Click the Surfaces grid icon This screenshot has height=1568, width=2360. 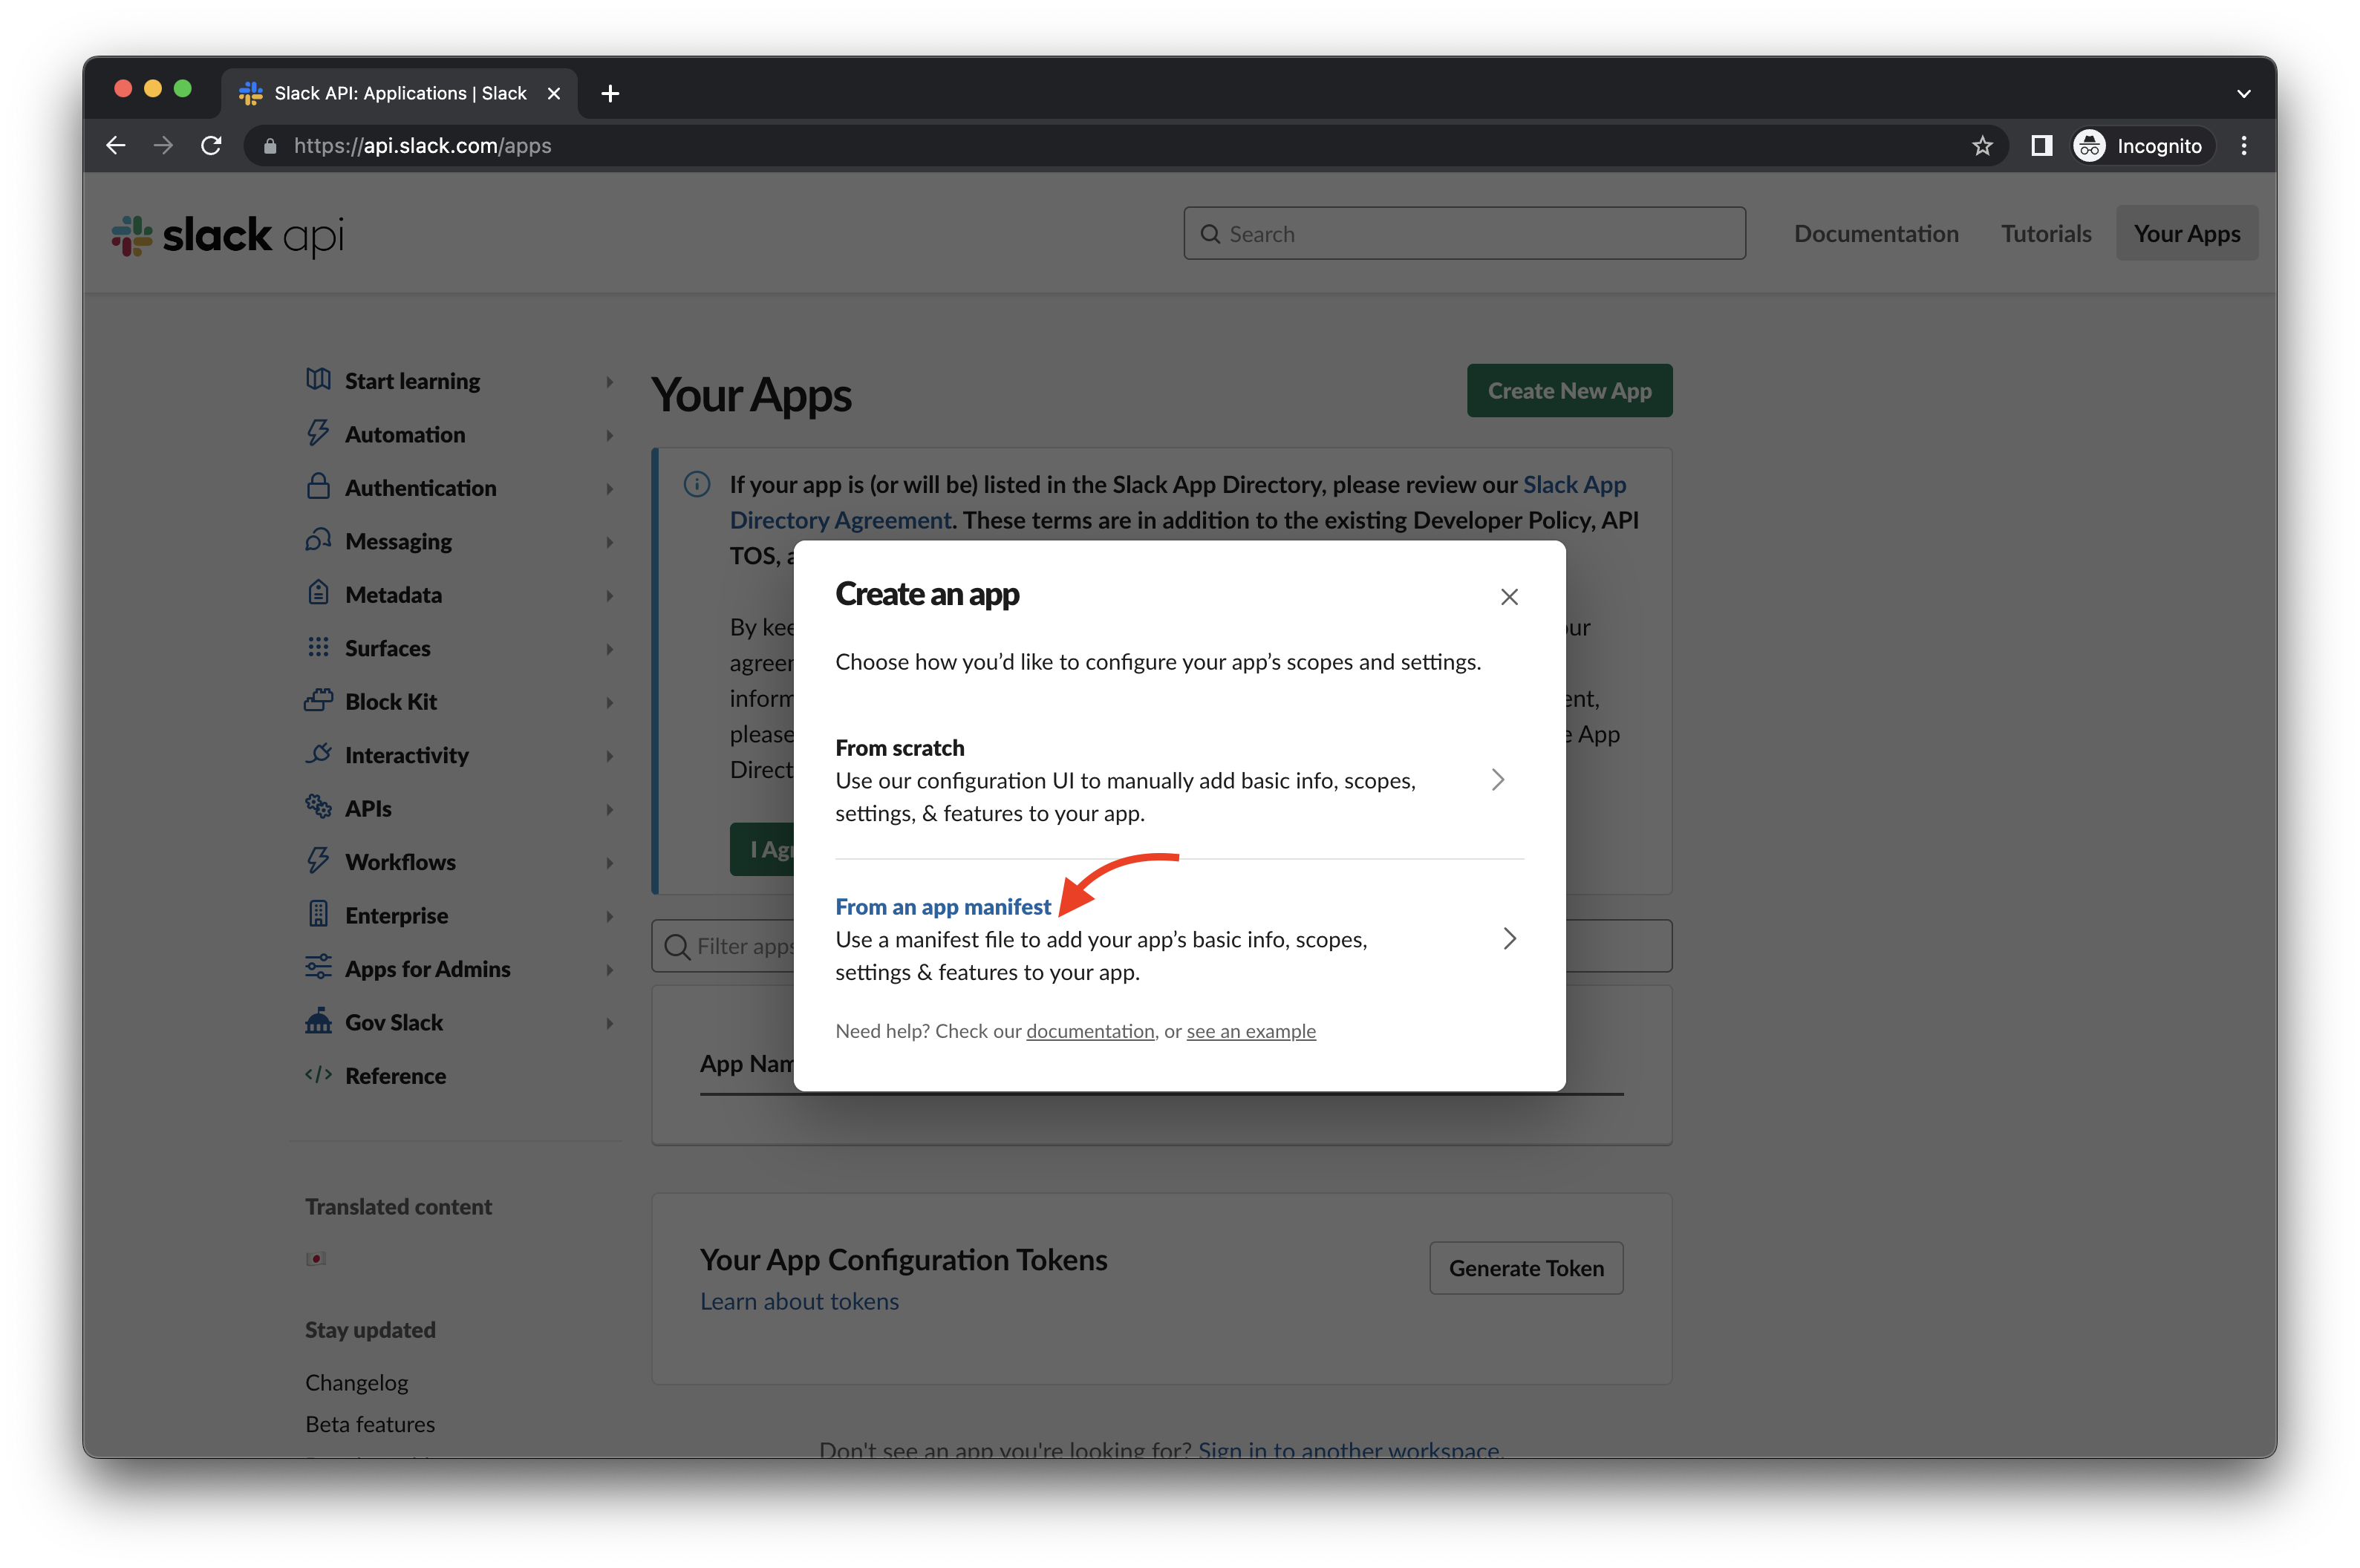tap(318, 647)
